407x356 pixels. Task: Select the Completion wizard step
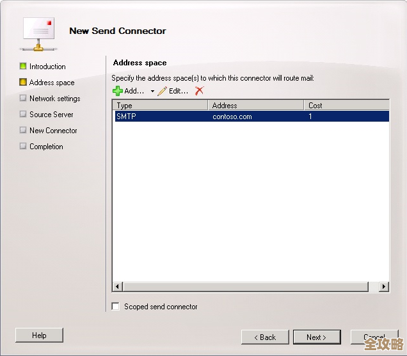tap(46, 146)
